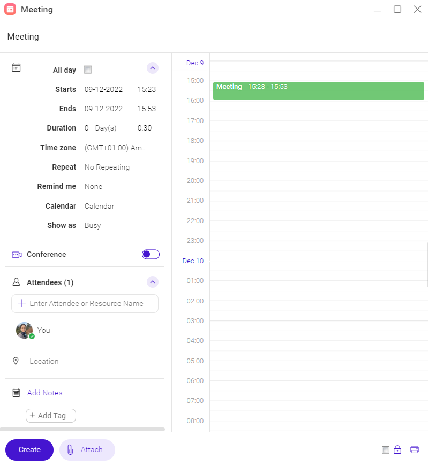Select the green Meeting block in timeline
The width and height of the screenshot is (428, 466).
coord(318,91)
